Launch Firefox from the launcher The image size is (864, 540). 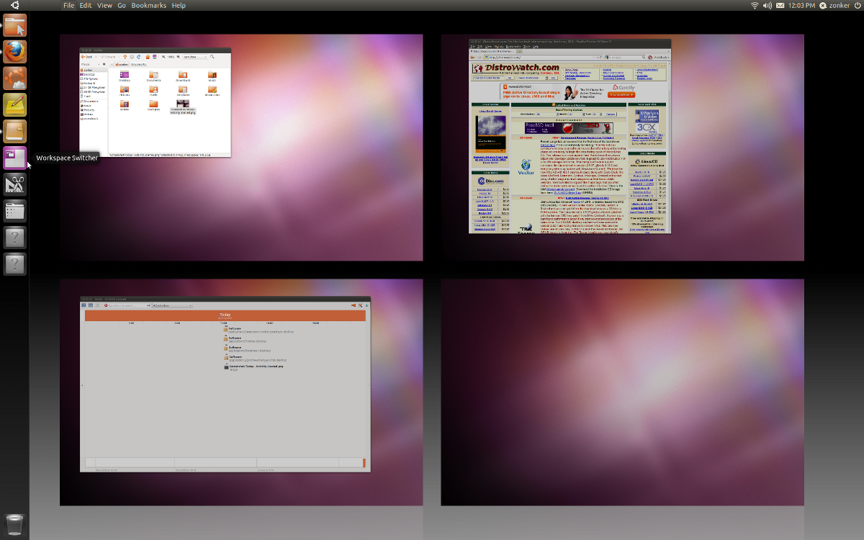[15, 52]
